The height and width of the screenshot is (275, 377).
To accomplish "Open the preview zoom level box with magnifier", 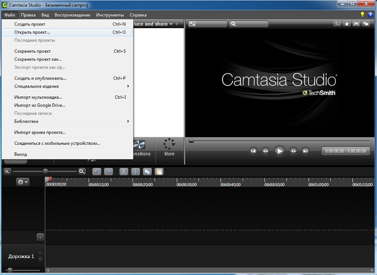I will pos(249,24).
